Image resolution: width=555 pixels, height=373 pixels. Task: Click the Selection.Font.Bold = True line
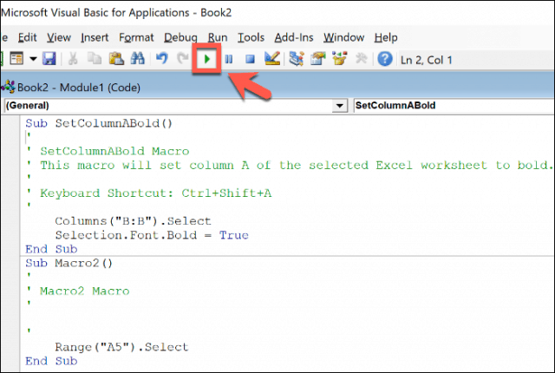(152, 235)
